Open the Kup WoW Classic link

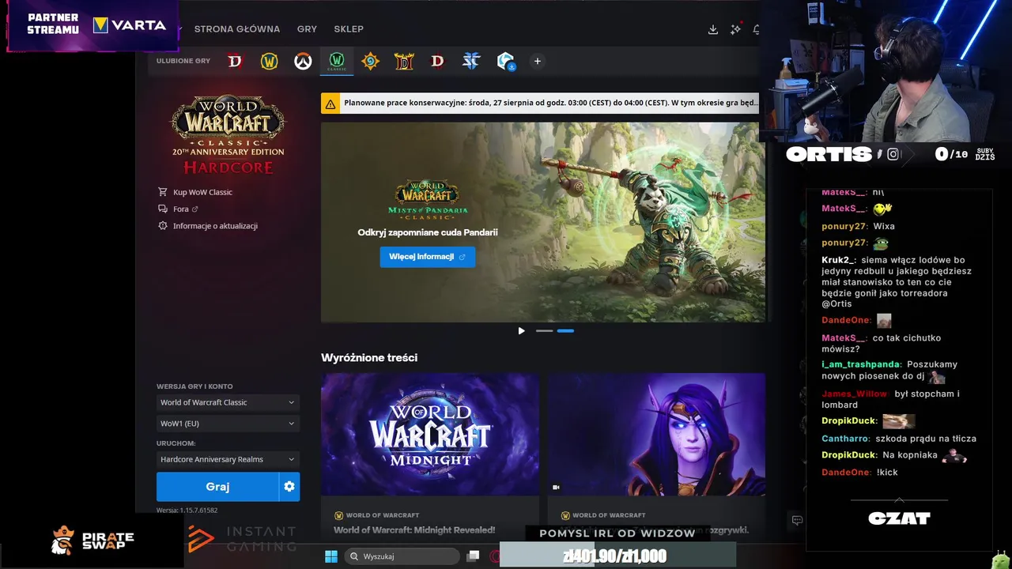(x=202, y=192)
